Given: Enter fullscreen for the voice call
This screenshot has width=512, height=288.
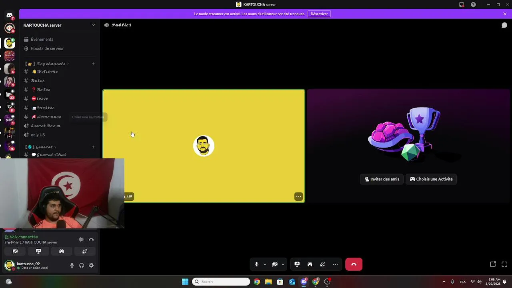Looking at the screenshot, I should 504,264.
